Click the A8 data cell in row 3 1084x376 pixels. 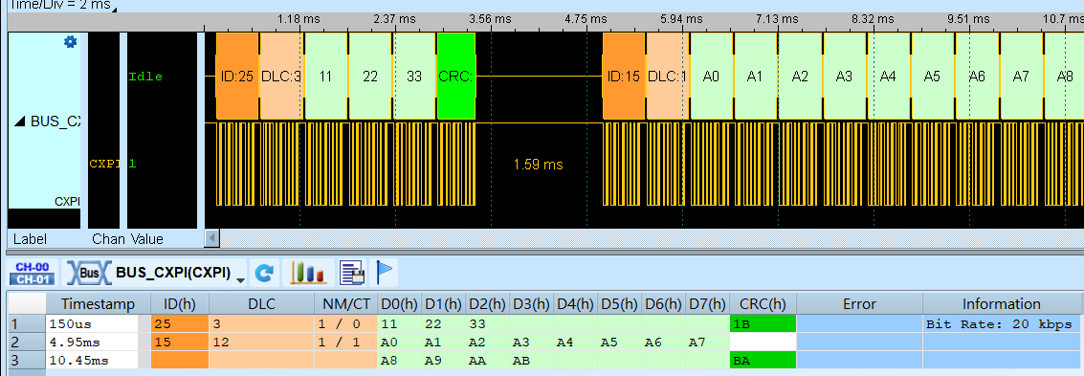[399, 360]
